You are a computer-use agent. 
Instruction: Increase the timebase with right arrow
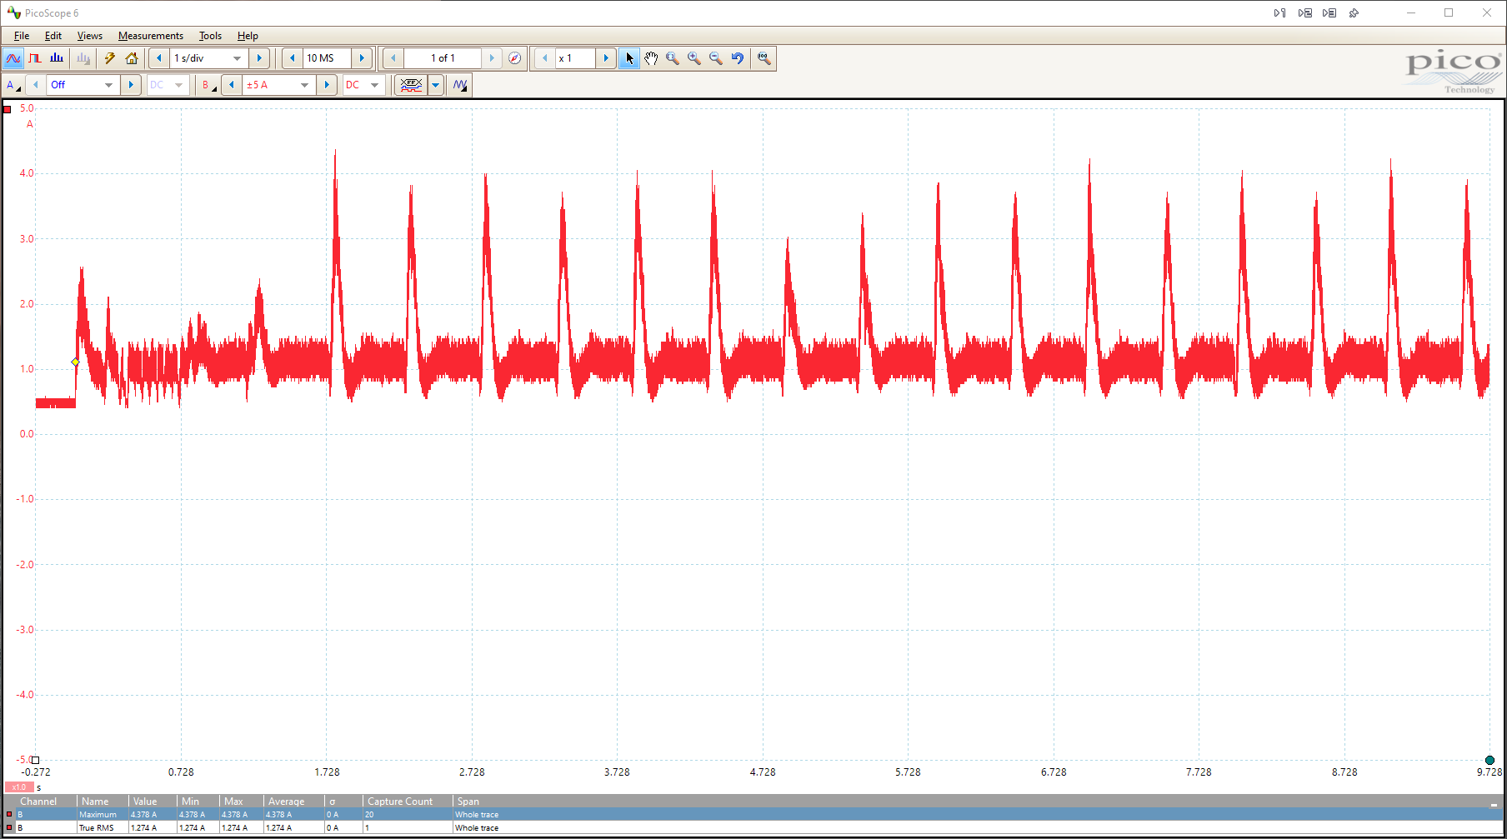click(259, 58)
